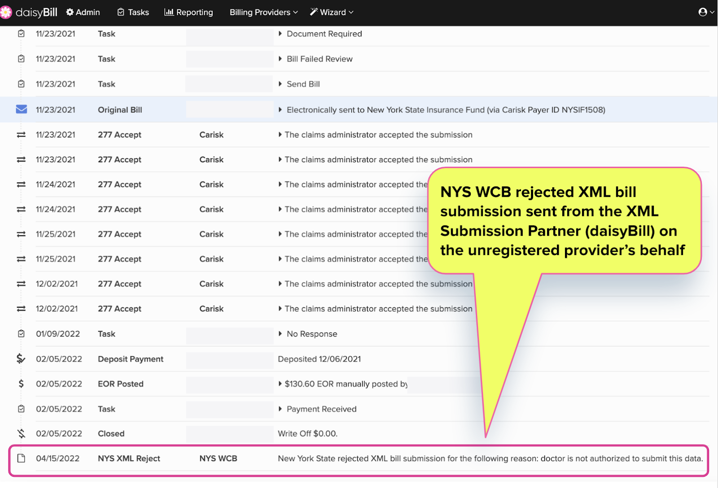Click the task icon for Document Required
718x488 pixels.
coord(21,34)
